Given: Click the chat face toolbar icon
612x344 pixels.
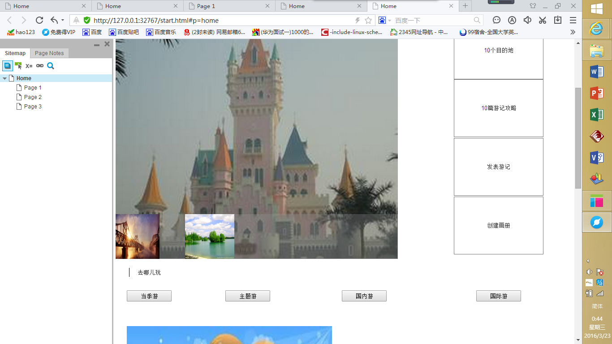Looking at the screenshot, I should pos(496,20).
